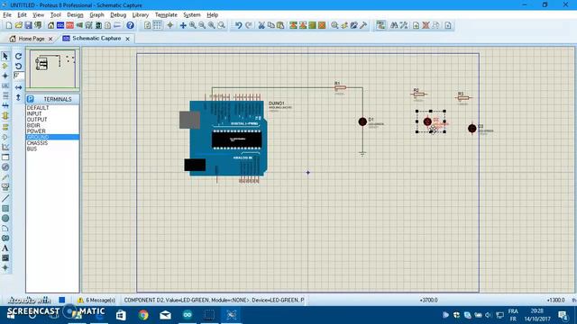The image size is (577, 324).
Task: Click the Copy to clipboard icon
Action: click(270, 25)
